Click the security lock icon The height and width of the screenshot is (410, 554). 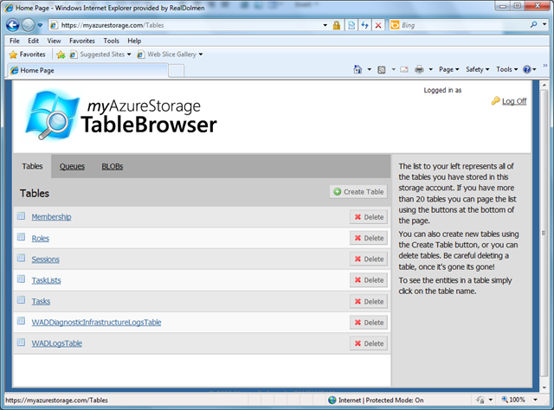(337, 25)
